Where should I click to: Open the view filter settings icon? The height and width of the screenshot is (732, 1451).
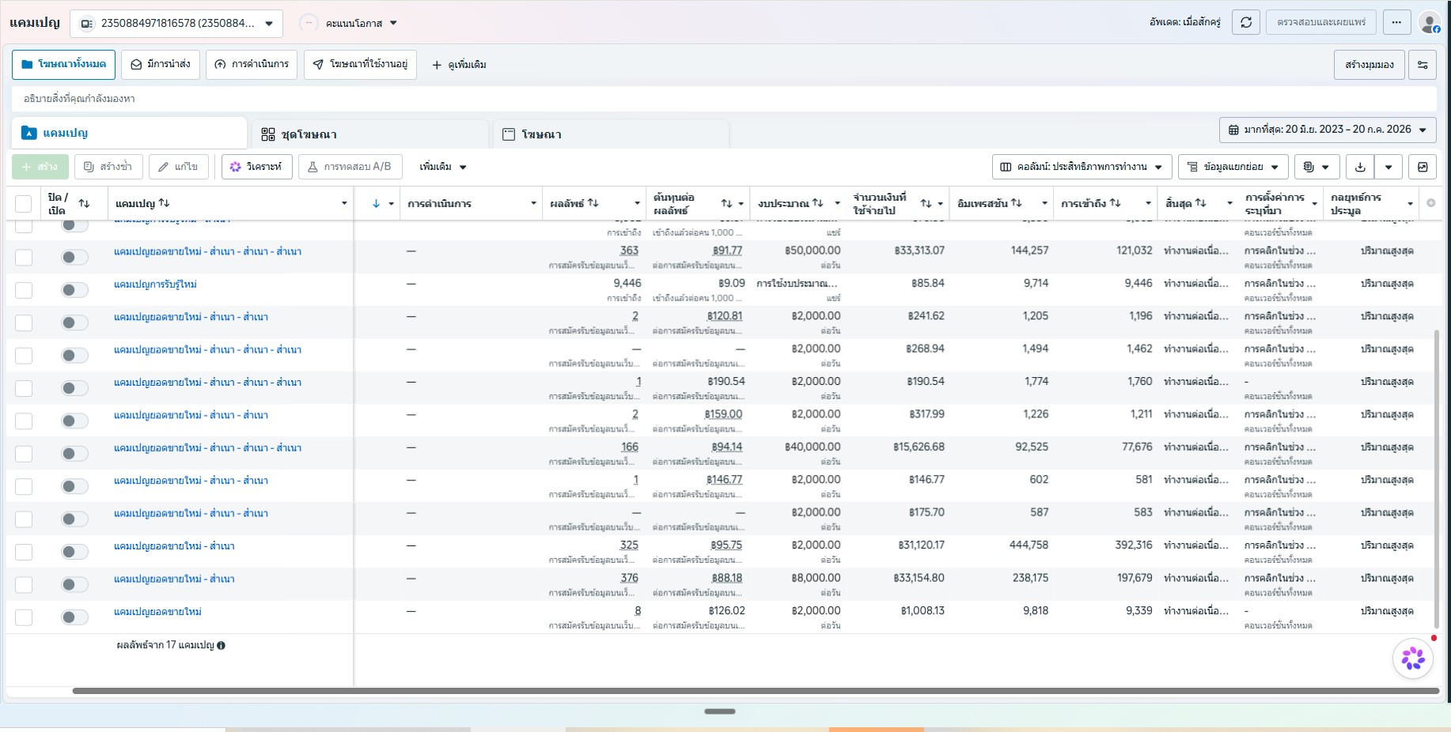[x=1422, y=65]
